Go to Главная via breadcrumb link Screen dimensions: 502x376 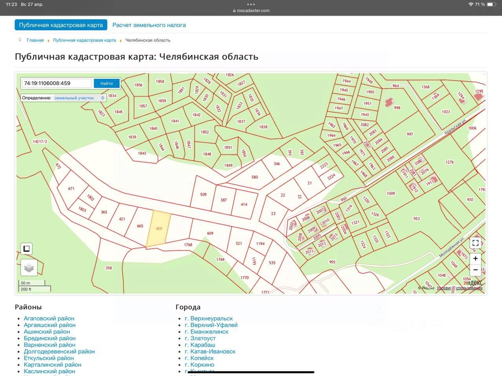tap(35, 40)
